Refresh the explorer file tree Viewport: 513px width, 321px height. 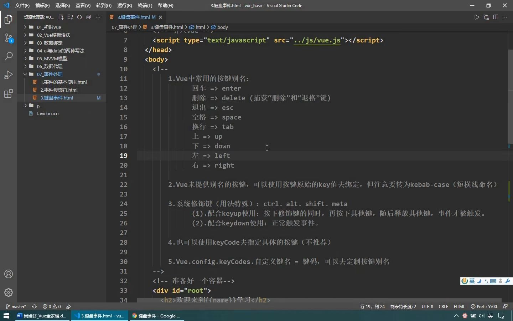point(79,17)
